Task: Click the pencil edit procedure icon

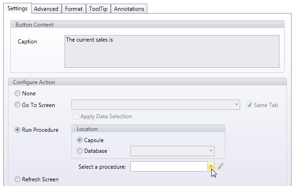Action: click(x=221, y=166)
